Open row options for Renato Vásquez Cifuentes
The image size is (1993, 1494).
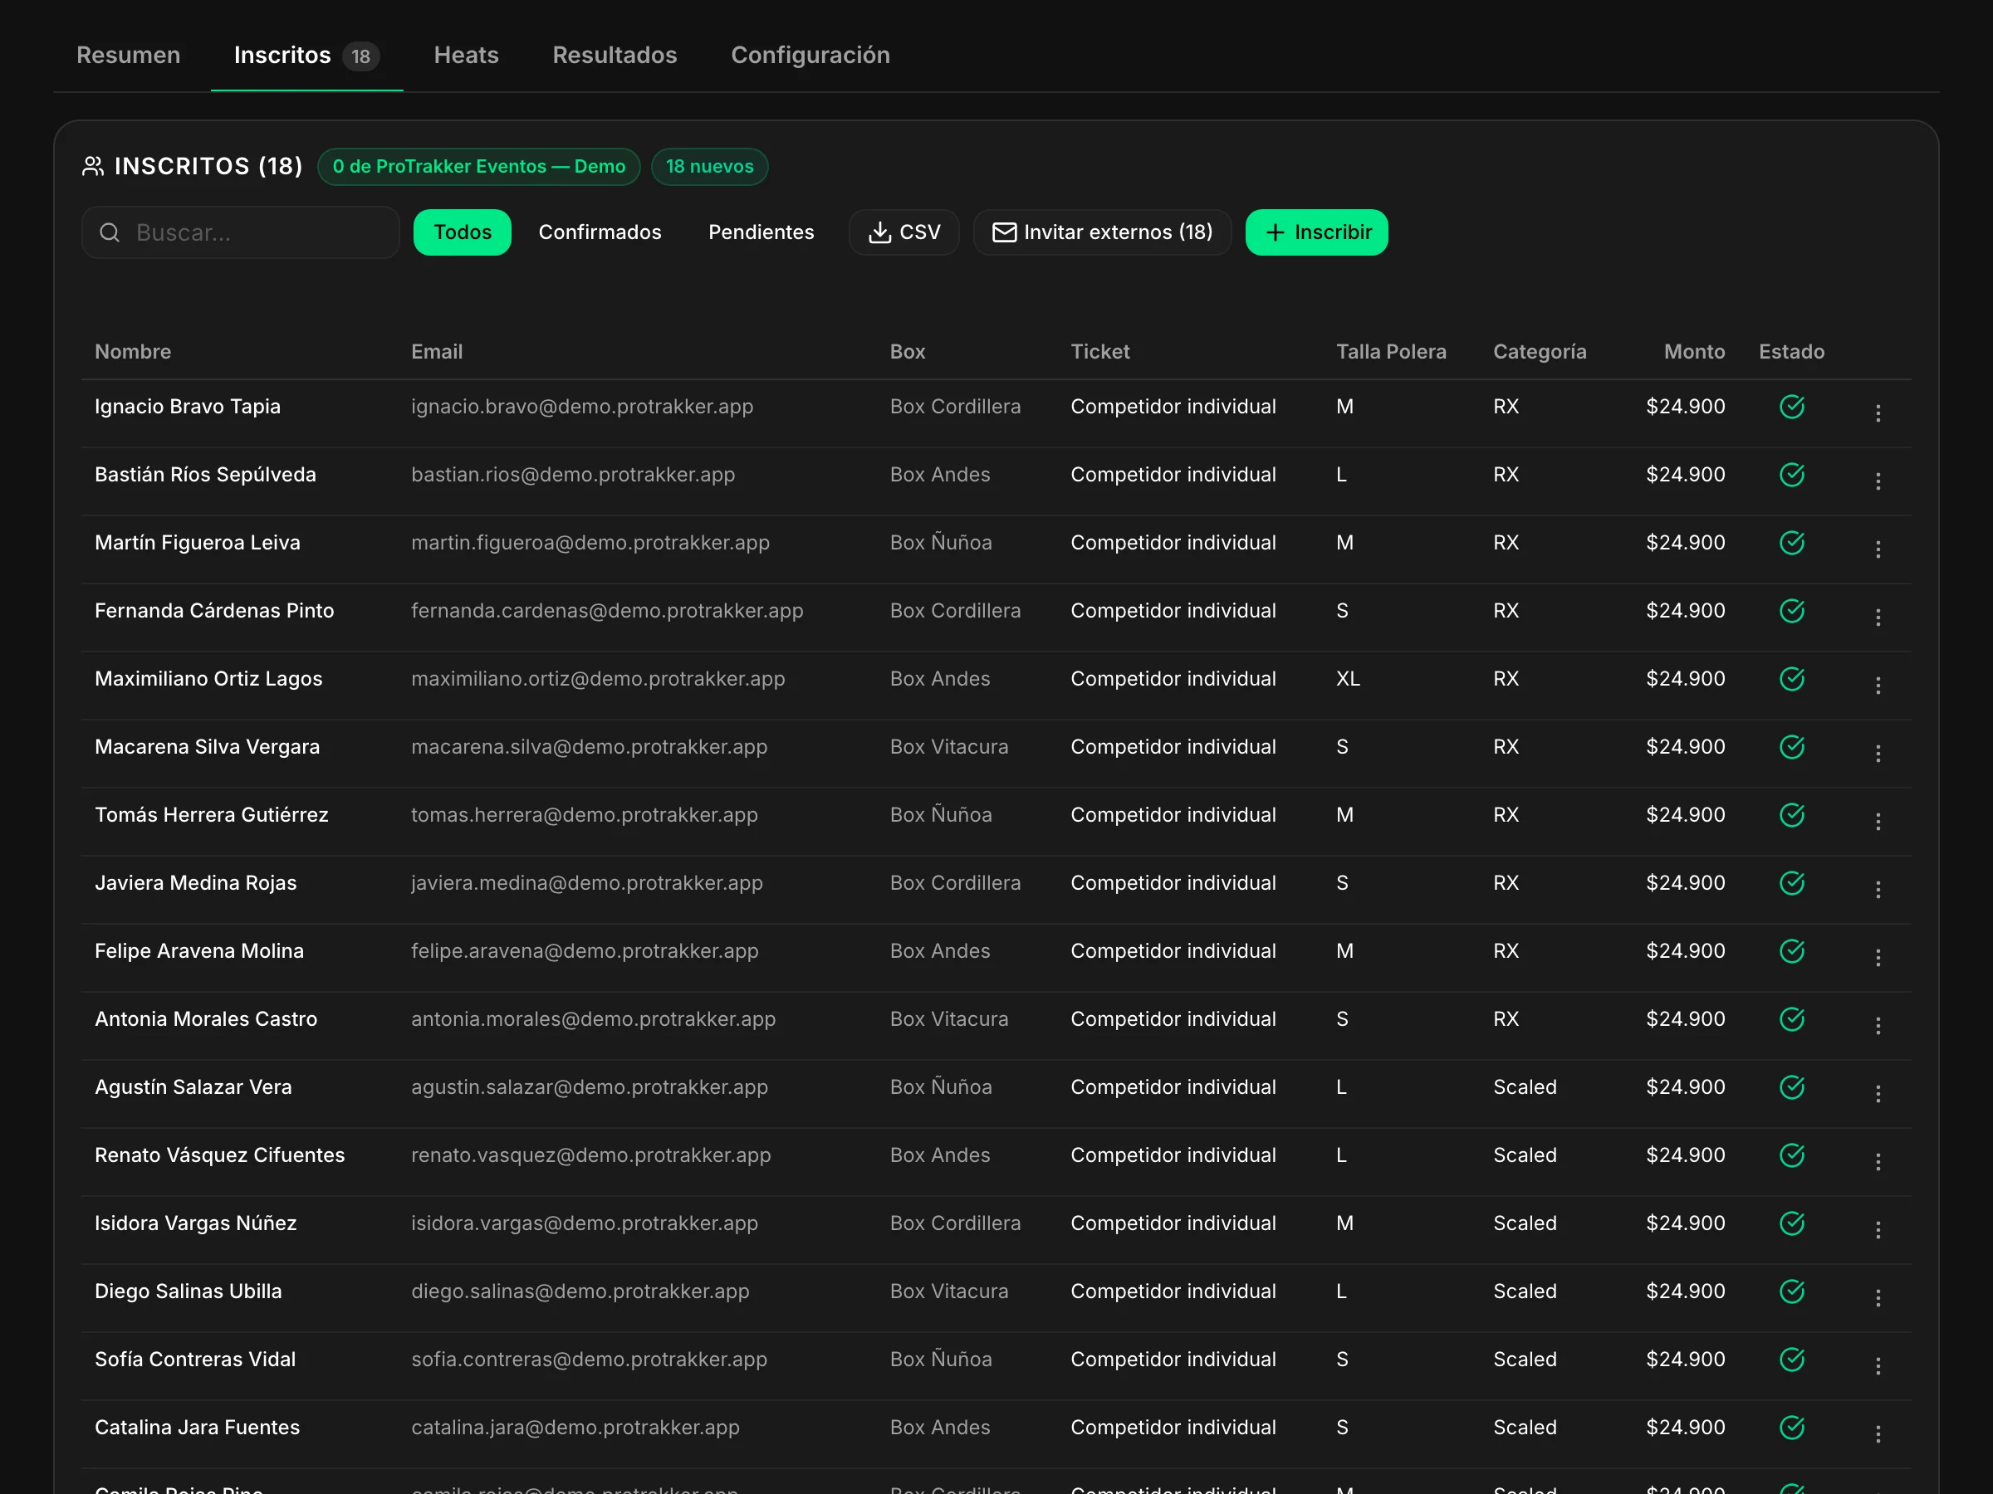coord(1878,1162)
